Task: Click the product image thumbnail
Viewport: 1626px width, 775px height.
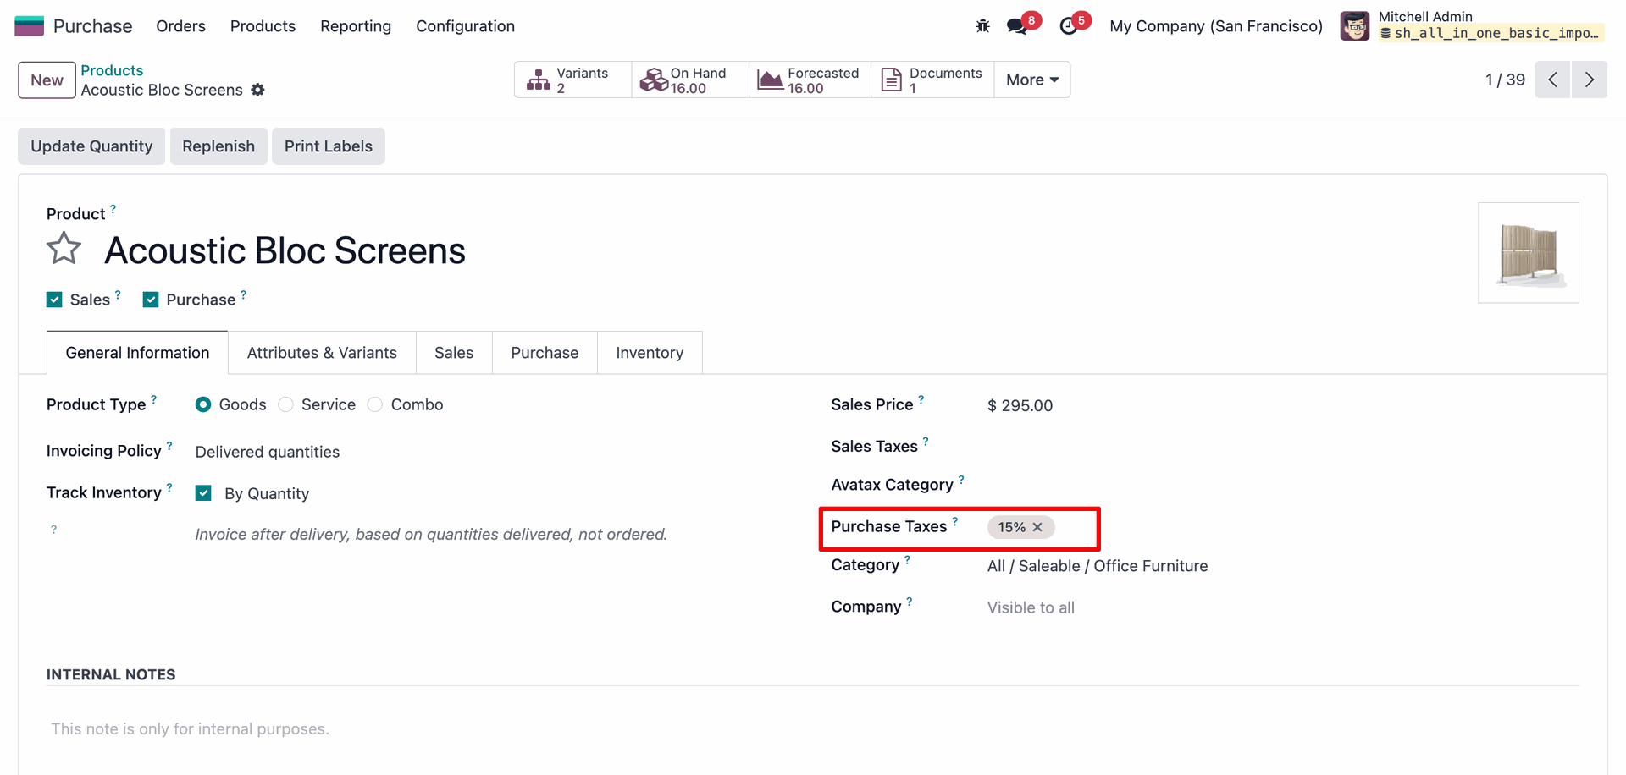Action: (x=1528, y=253)
